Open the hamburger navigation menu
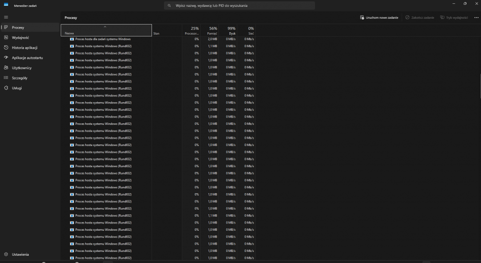 (x=6, y=17)
